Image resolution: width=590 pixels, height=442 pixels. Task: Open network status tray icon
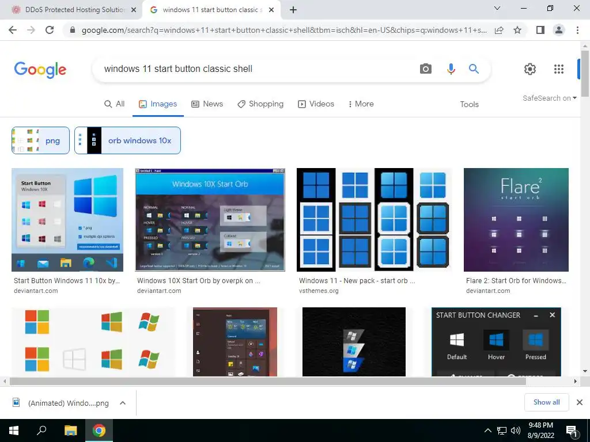coord(502,430)
